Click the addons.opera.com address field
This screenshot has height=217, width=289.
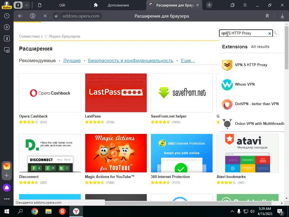click(x=81, y=16)
